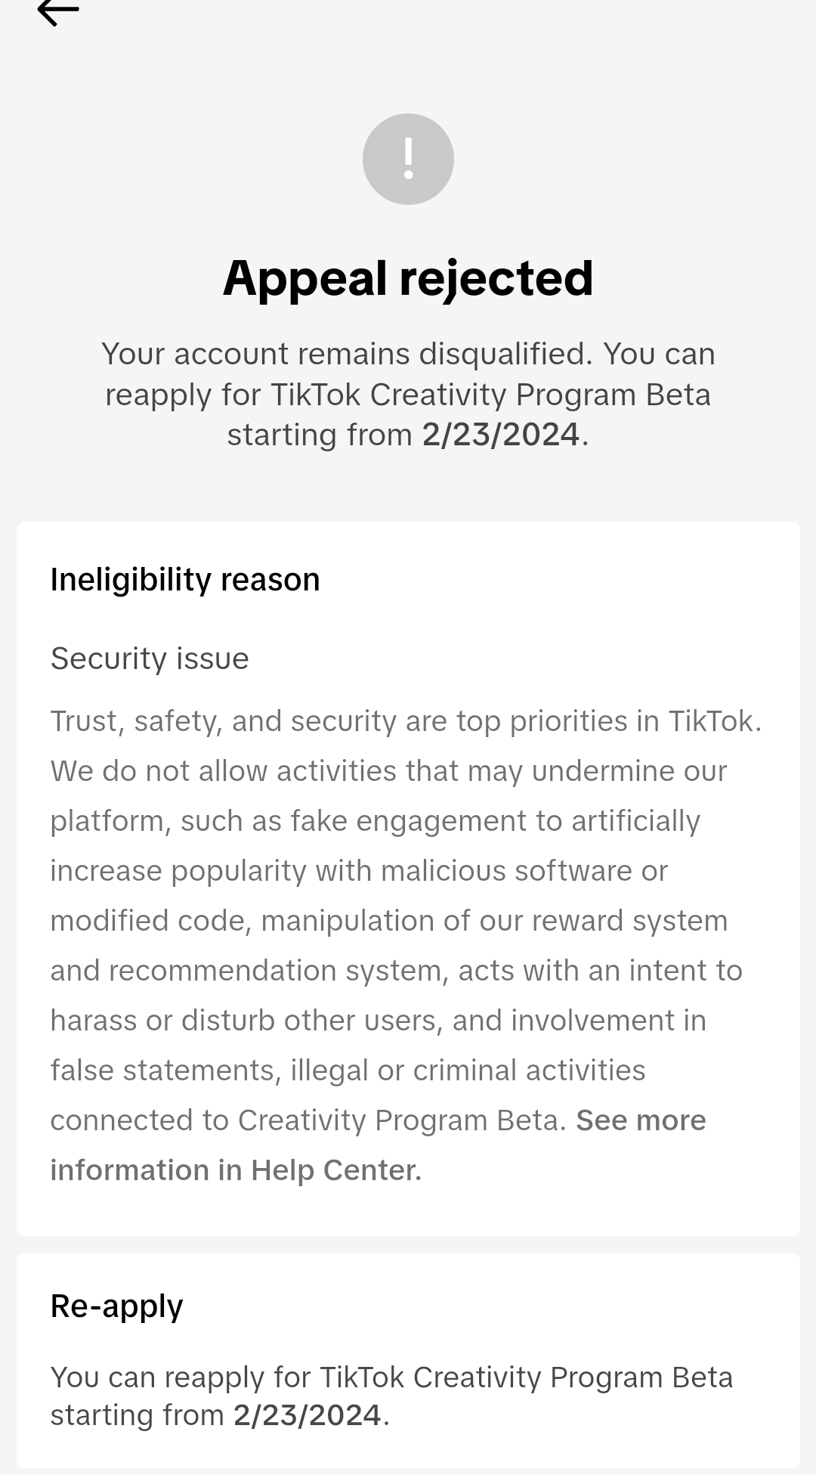Open the 'See more information in Help Center' link

point(378,1145)
